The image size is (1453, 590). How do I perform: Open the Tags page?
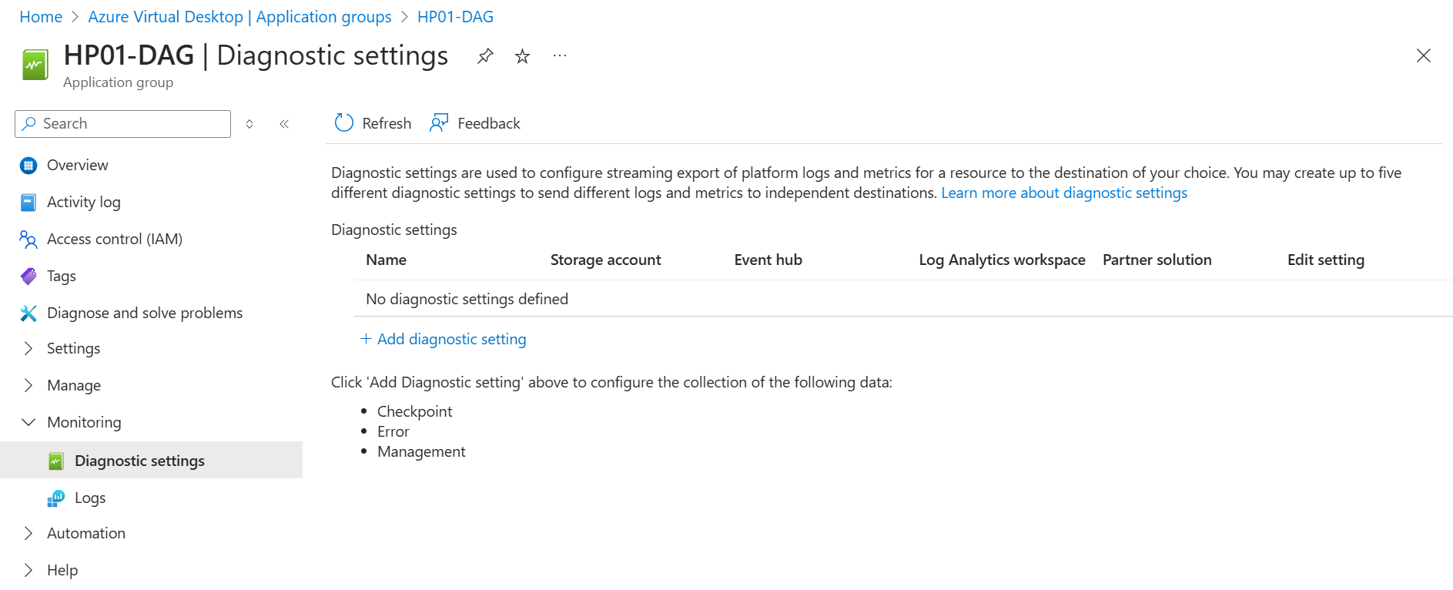click(x=62, y=277)
